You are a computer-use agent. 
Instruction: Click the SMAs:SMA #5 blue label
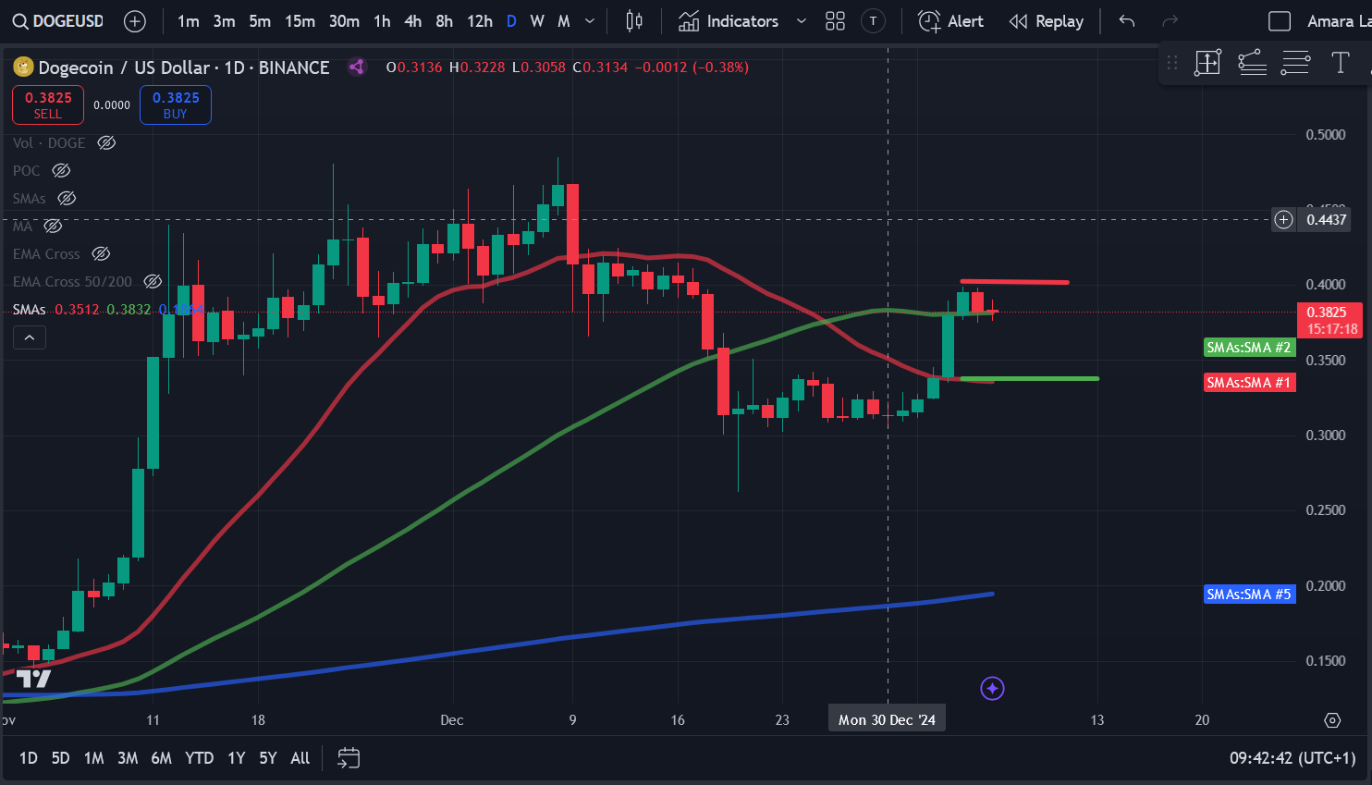[x=1249, y=595]
